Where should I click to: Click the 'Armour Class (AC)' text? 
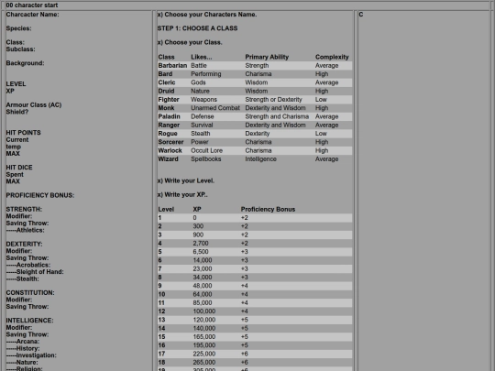pyautogui.click(x=34, y=104)
